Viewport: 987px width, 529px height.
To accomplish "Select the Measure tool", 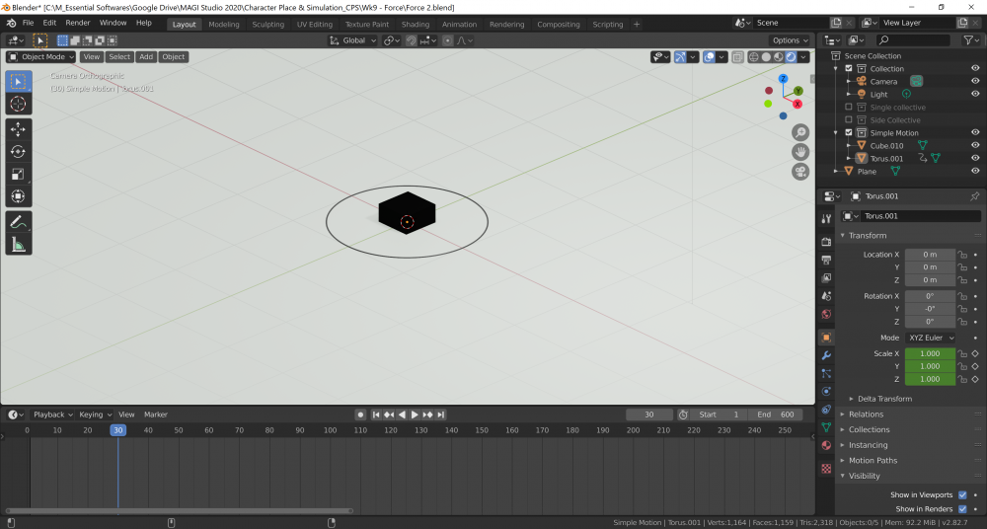I will point(18,244).
